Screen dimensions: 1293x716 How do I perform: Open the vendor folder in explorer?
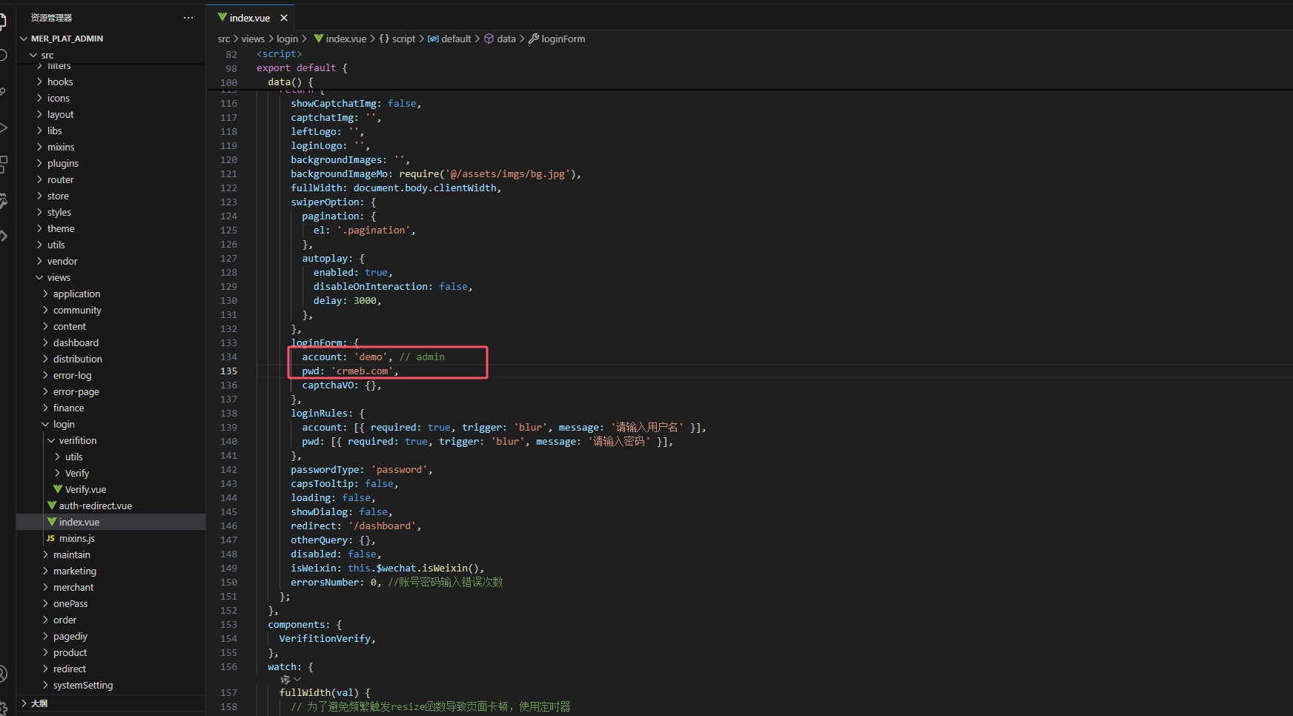point(62,261)
